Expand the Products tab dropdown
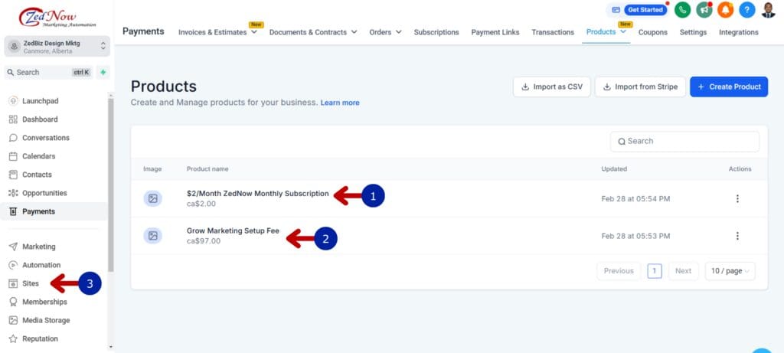 (623, 31)
